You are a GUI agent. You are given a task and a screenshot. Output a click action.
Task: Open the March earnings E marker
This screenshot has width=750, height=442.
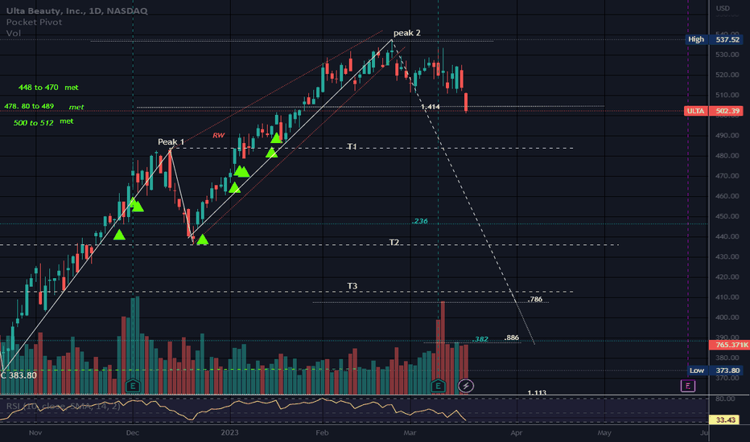pyautogui.click(x=438, y=386)
